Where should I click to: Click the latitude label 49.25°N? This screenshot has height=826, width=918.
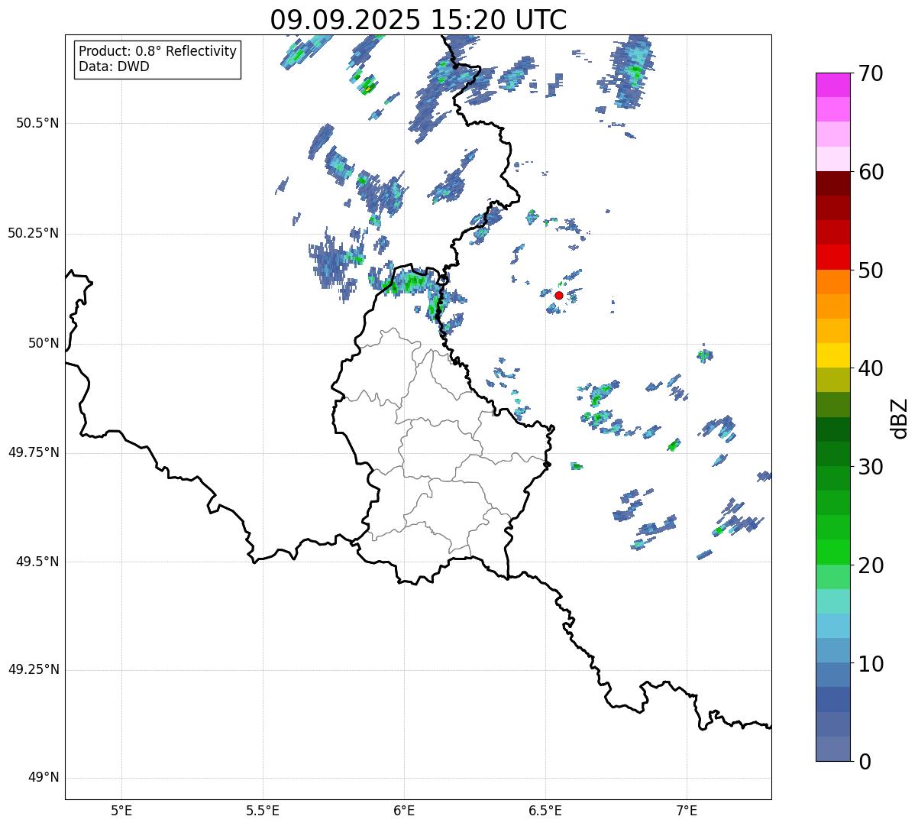[x=34, y=670]
